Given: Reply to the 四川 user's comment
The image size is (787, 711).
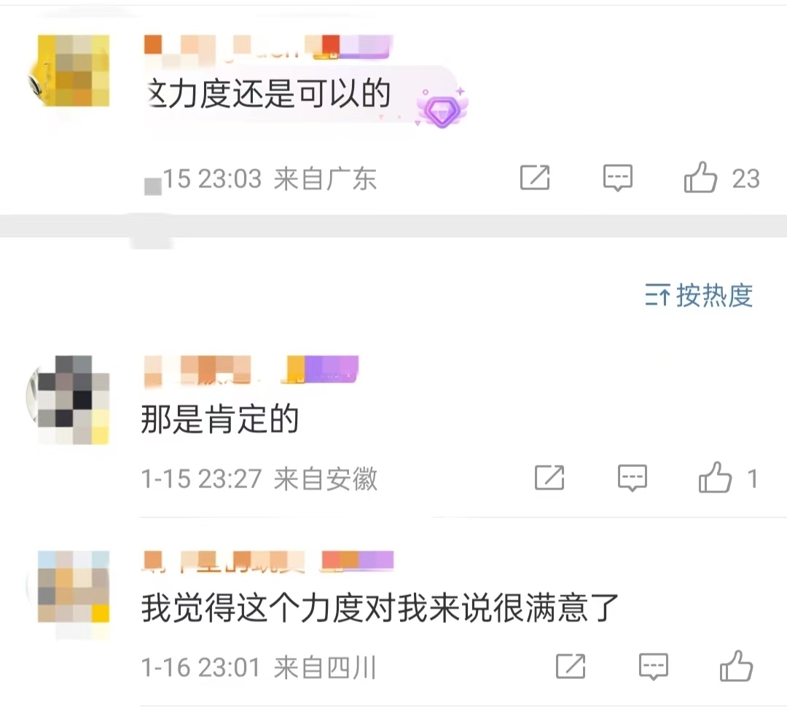Looking at the screenshot, I should (654, 667).
